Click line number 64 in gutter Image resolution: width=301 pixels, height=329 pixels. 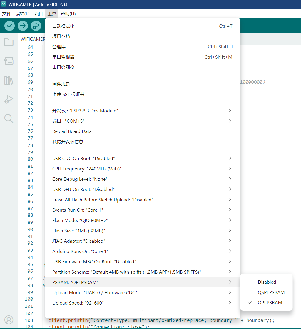tap(30, 47)
